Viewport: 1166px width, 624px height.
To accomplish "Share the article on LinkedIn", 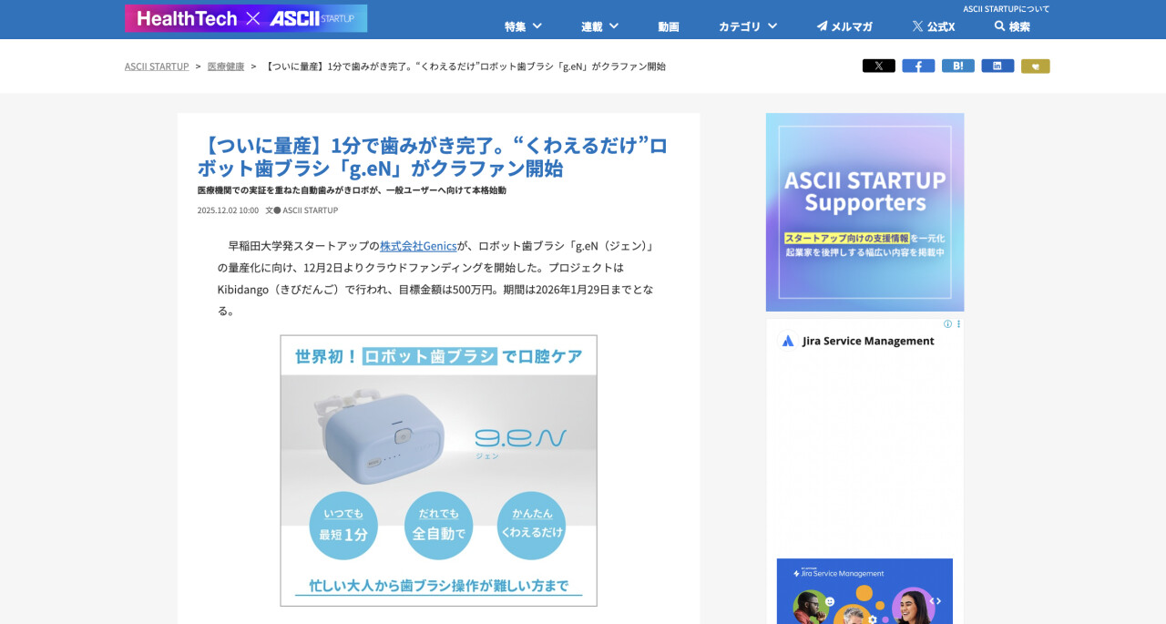I will (997, 66).
